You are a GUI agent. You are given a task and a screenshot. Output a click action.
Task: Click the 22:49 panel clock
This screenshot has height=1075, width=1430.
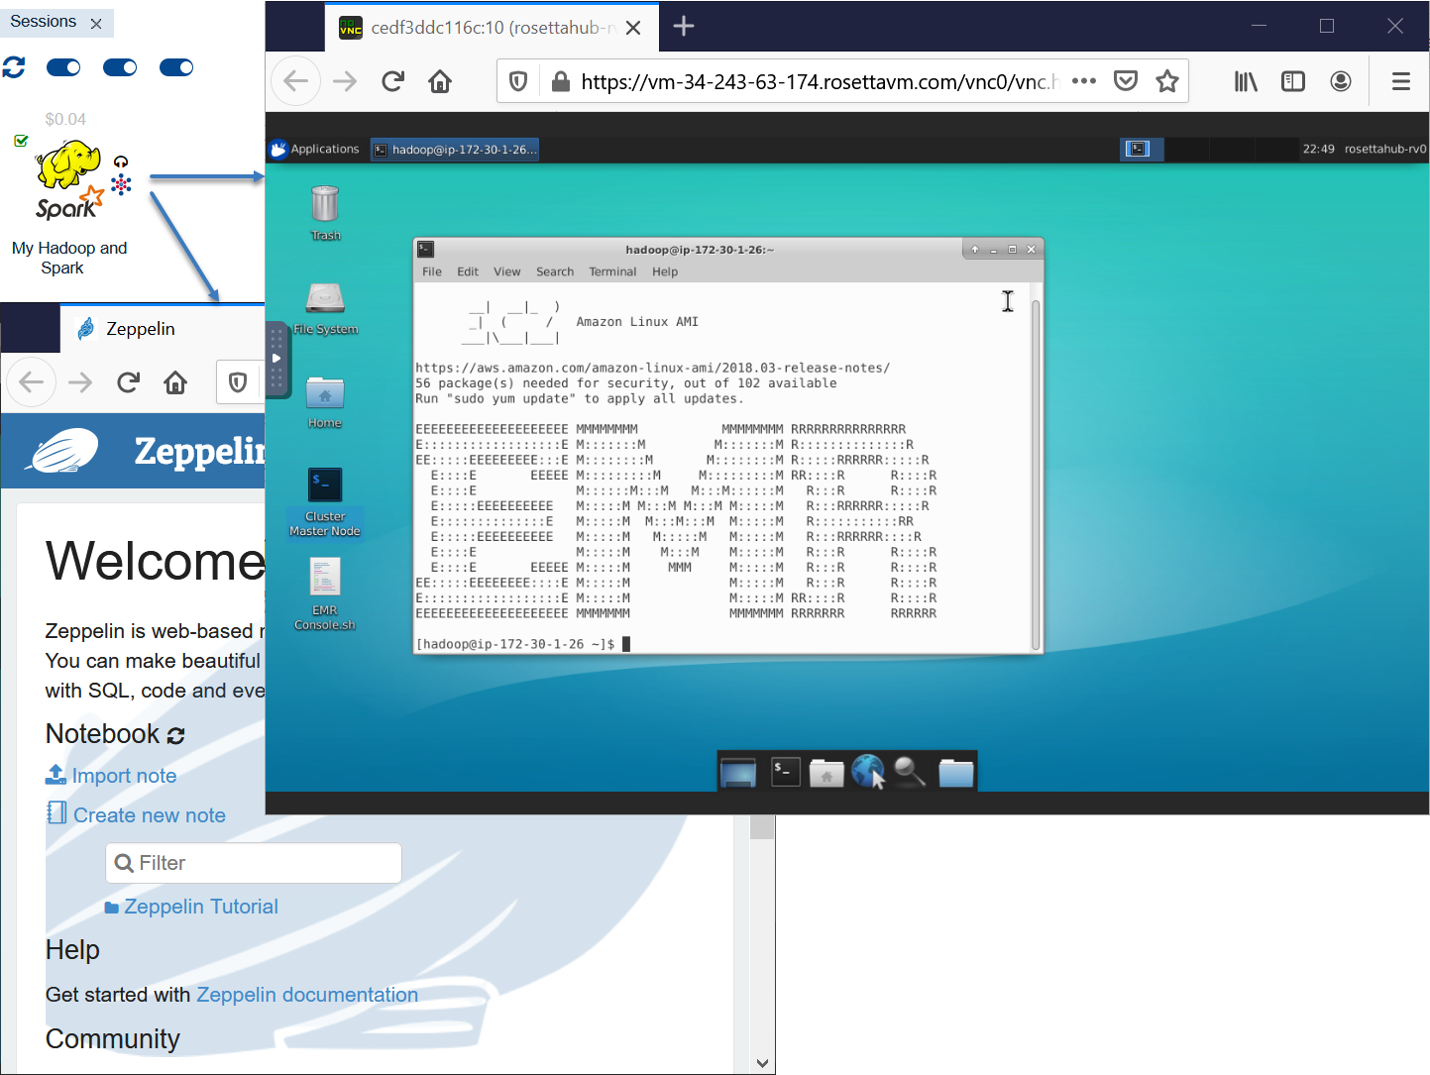coord(1318,149)
